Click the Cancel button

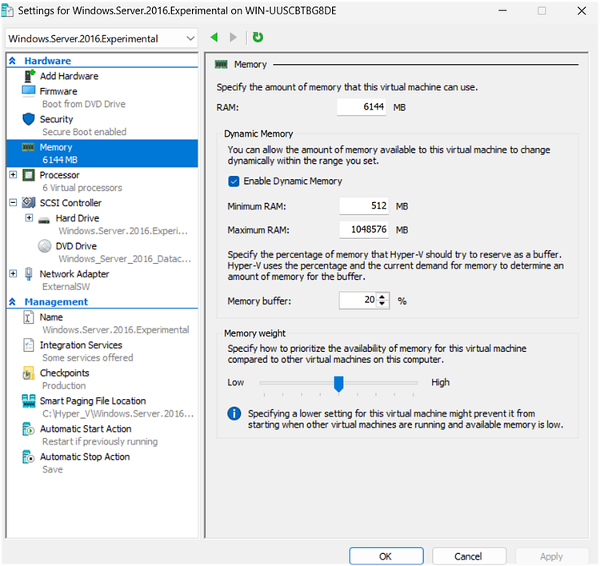pos(469,556)
